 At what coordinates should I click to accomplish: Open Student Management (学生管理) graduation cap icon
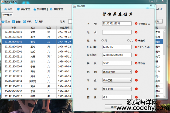[18, 9]
